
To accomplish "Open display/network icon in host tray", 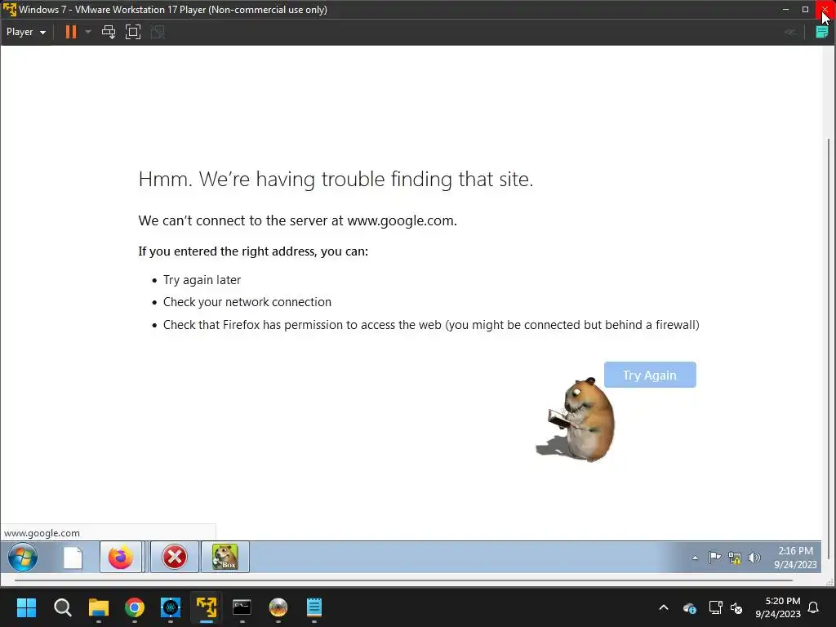I will point(715,607).
